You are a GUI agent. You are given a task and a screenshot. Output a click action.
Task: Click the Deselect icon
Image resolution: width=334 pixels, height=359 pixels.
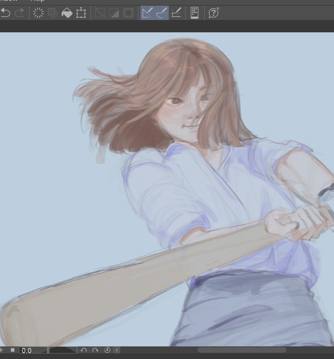[x=100, y=13]
